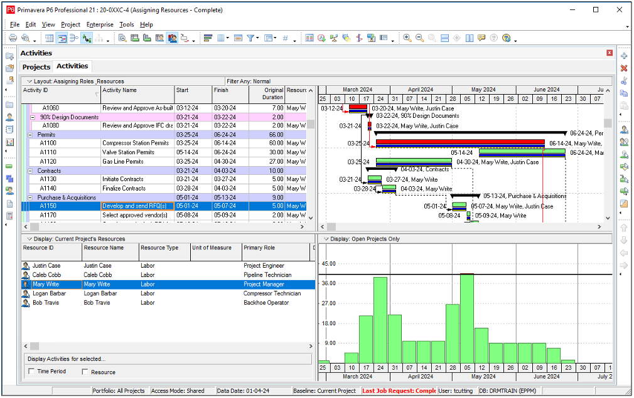
Task: Open the Enterprise menu
Action: click(100, 24)
